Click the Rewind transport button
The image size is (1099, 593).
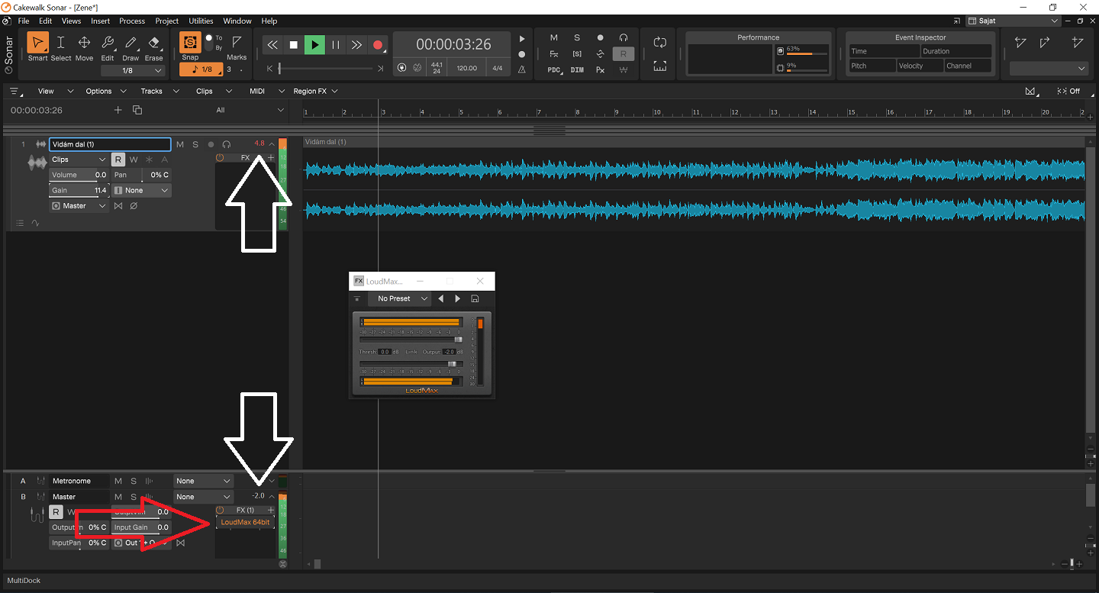(272, 45)
